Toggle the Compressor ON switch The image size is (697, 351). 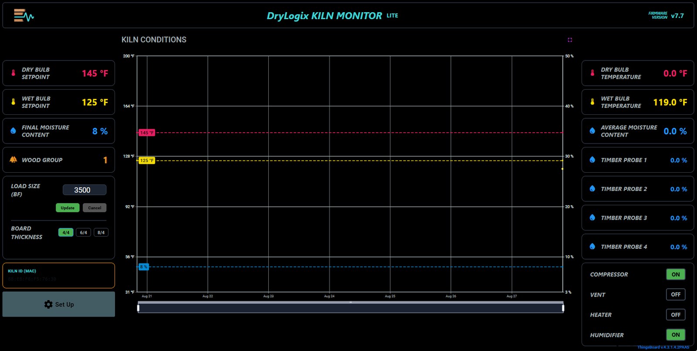(x=676, y=274)
